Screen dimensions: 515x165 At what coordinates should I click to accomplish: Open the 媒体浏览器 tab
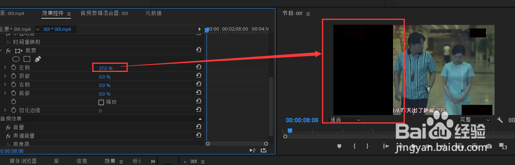coord(23,161)
